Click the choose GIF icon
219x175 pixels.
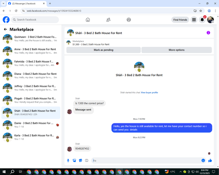[x=87, y=161]
